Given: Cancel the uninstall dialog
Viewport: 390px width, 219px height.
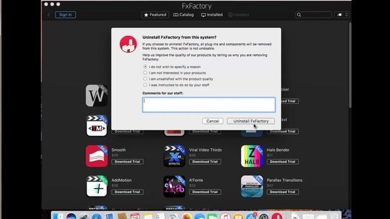Looking at the screenshot, I should [x=213, y=121].
